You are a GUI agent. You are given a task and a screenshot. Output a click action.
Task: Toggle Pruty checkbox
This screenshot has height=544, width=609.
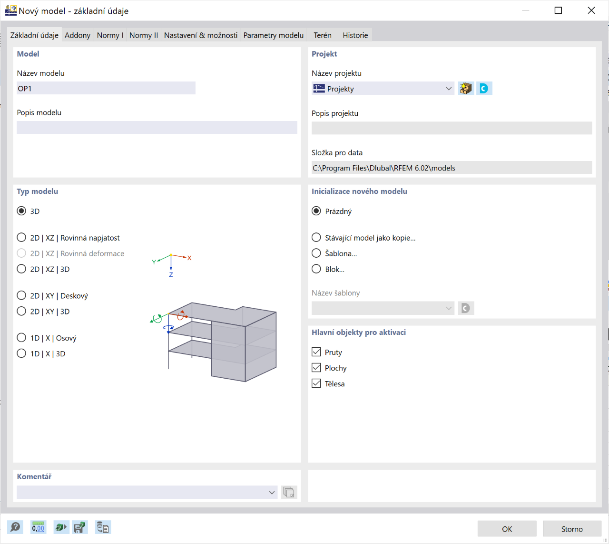[x=316, y=352]
